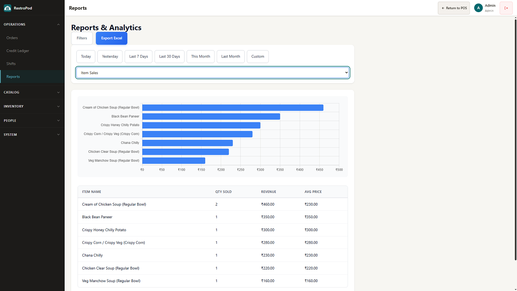Screen dimensions: 517x291
Task: Select the Today date range
Action: pyautogui.click(x=86, y=57)
